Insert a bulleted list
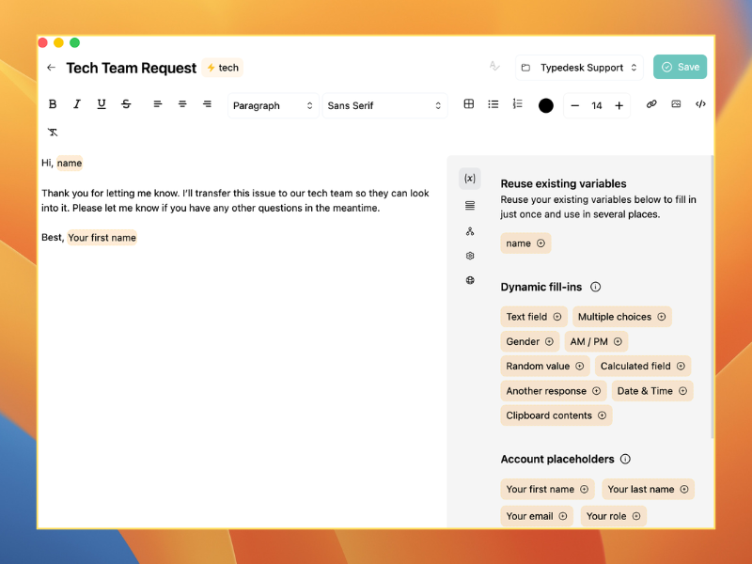The width and height of the screenshot is (752, 564). (x=493, y=104)
